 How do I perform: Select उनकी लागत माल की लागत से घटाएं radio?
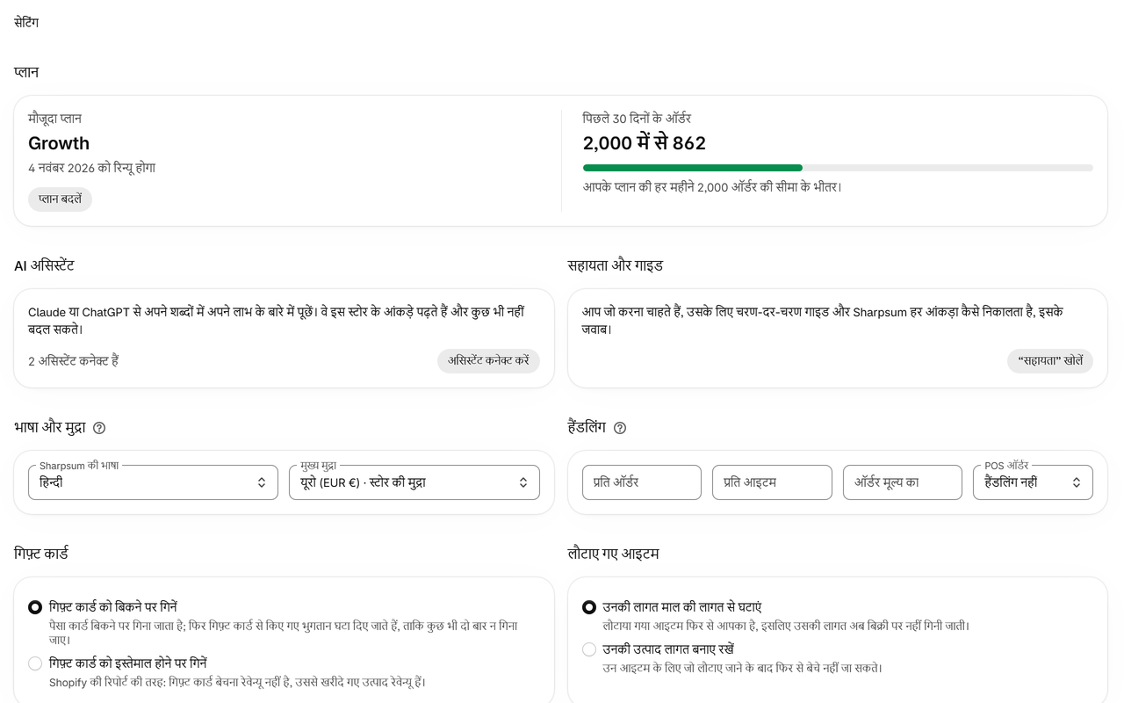tap(589, 607)
